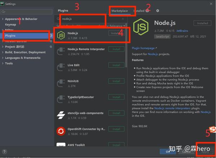The image size is (216, 158).
Task: Install the TypeScriptExecutor plugin
Action: [x=116, y=97]
